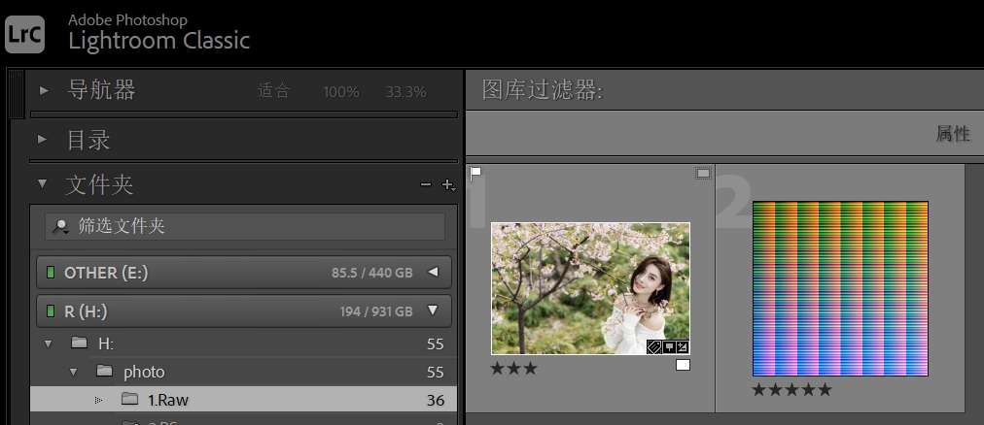The height and width of the screenshot is (425, 984).
Task: Click develop adjustments badge on portrait thumbnail
Action: (x=682, y=347)
